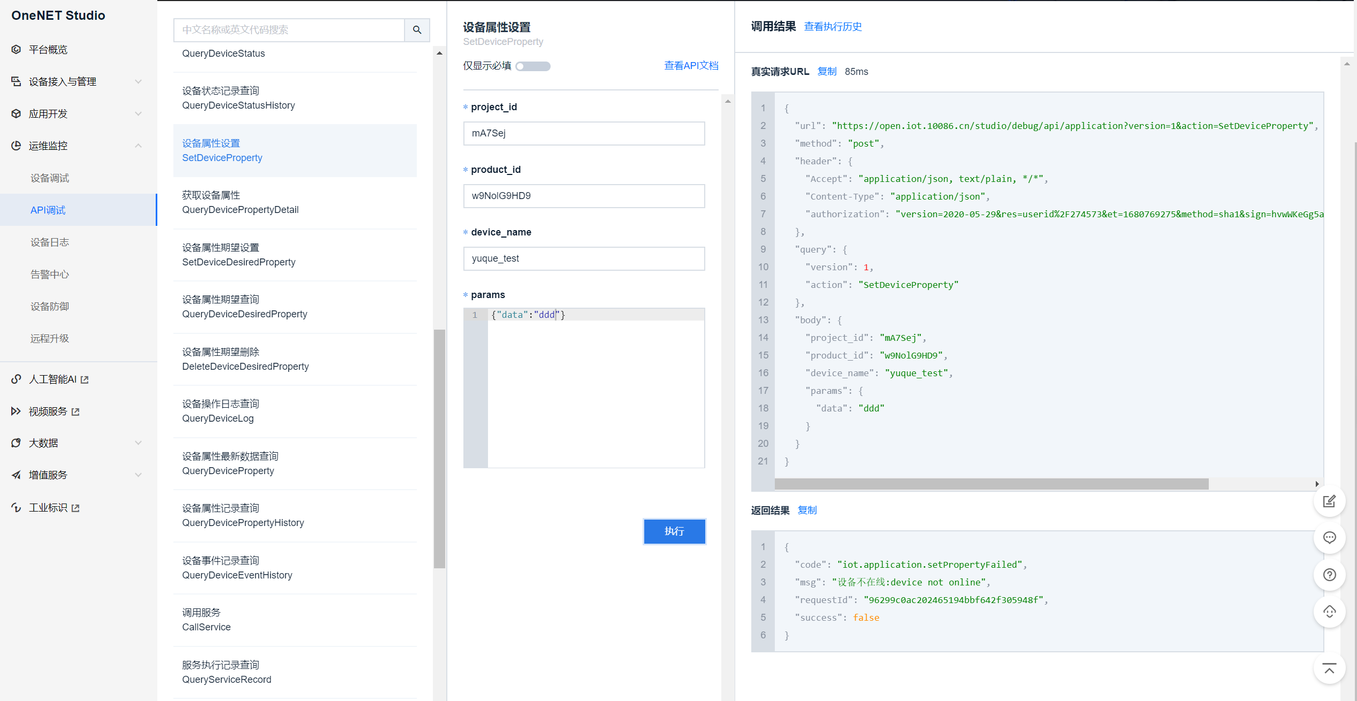The height and width of the screenshot is (701, 1357).
Task: Open the chat message floating icon
Action: pos(1329,538)
